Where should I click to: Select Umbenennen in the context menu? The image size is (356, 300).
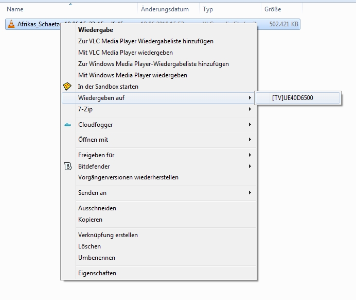[x=159, y=258]
